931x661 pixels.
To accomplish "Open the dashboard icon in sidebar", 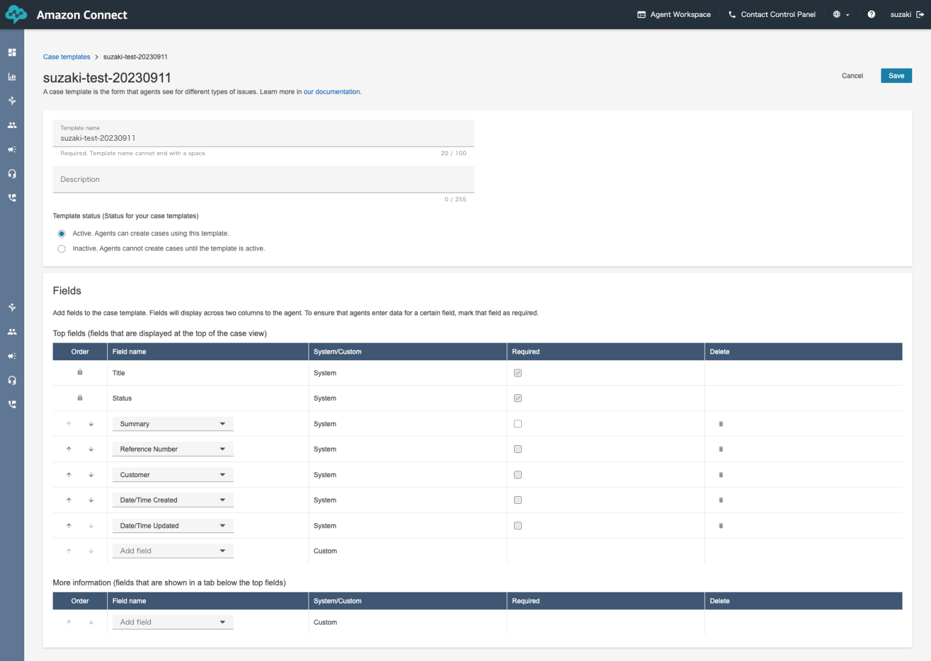I will pos(12,53).
